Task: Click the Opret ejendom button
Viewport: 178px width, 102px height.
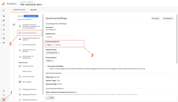Action: 31,16
